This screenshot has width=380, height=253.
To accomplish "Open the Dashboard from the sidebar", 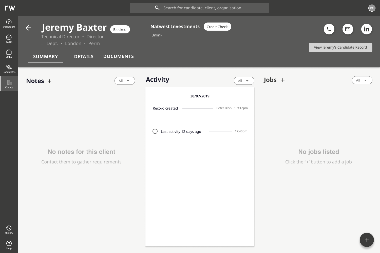I will [9, 24].
